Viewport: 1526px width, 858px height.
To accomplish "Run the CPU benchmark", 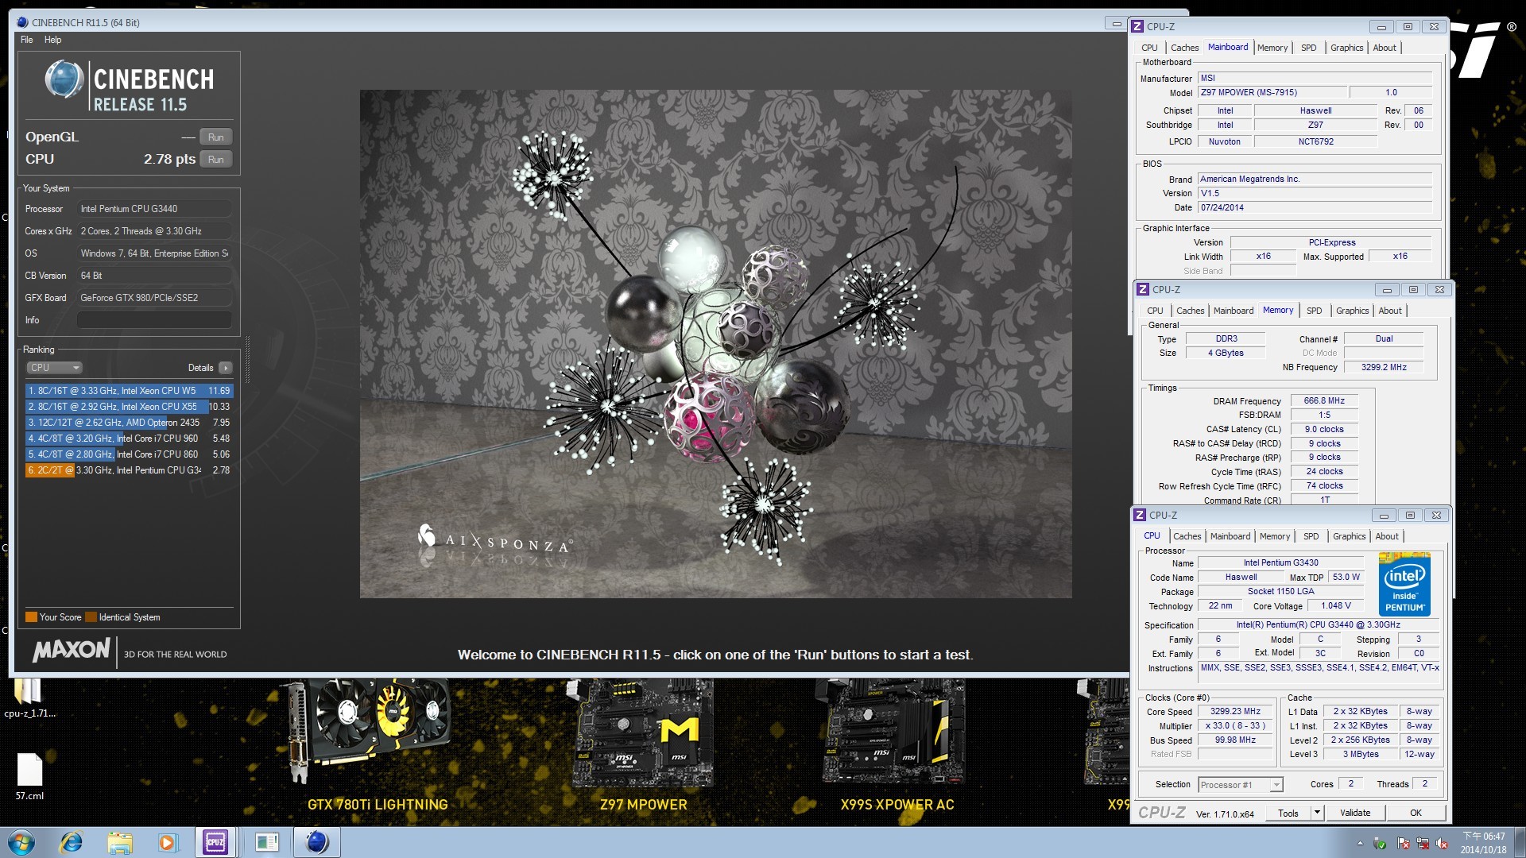I will [x=215, y=160].
